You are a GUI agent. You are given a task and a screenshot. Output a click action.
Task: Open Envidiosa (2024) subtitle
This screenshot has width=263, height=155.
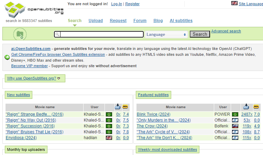pos(21,138)
